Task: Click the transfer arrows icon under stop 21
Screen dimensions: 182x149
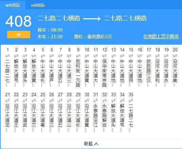Action: 7,100
